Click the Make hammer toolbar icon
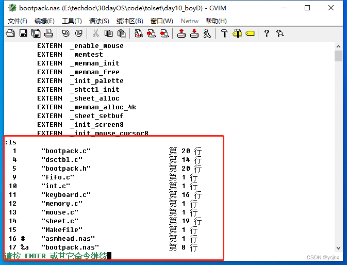 coord(224,34)
